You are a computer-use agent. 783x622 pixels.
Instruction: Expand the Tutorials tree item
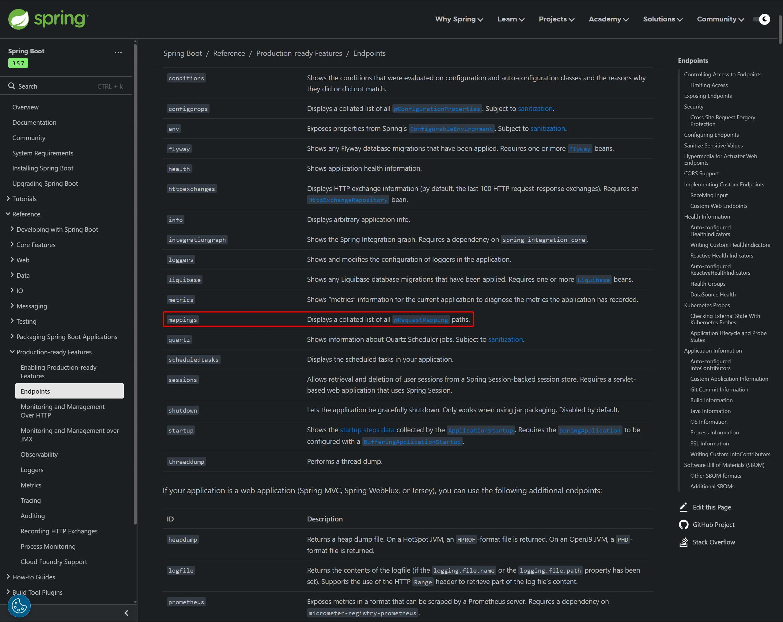tap(8, 198)
